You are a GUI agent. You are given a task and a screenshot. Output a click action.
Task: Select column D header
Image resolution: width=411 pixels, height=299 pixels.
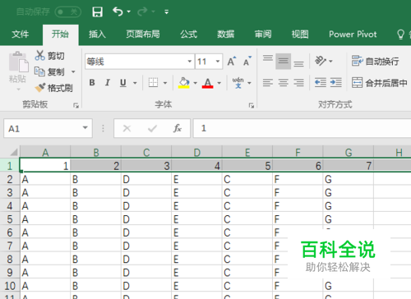point(196,152)
